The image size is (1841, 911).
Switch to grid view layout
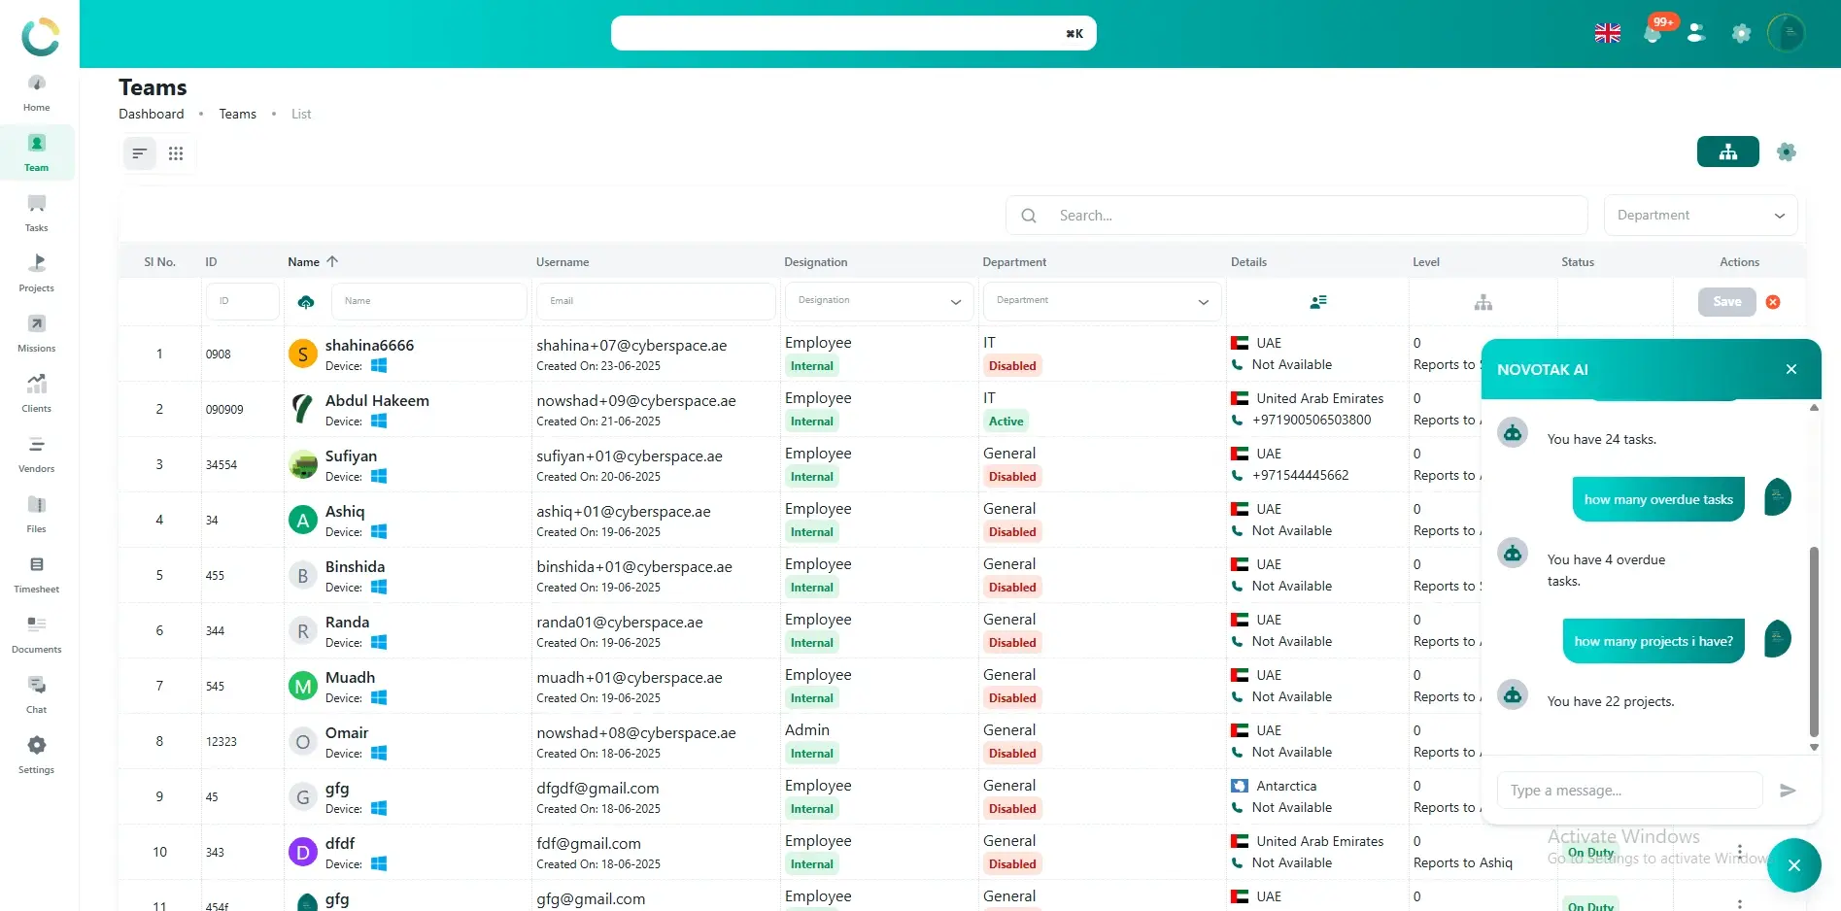[x=176, y=153]
